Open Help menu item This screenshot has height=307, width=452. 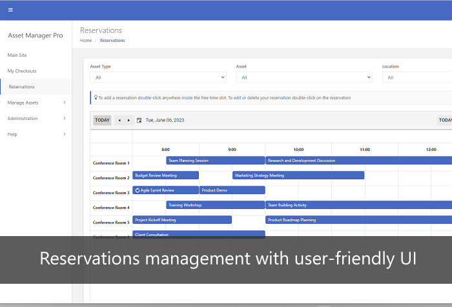pyautogui.click(x=12, y=134)
